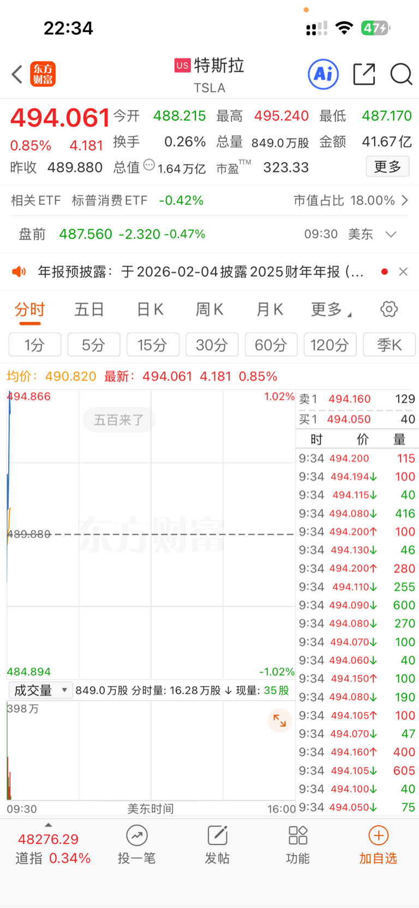Viewport: 419px width, 908px height.
Task: Select the 1分 interval button
Action: [35, 345]
